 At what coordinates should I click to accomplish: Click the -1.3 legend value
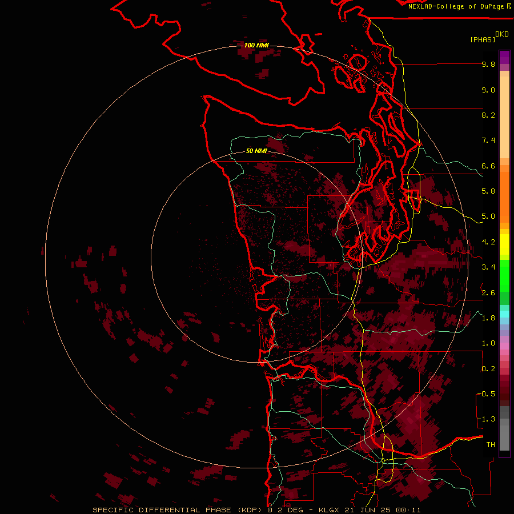click(x=486, y=419)
